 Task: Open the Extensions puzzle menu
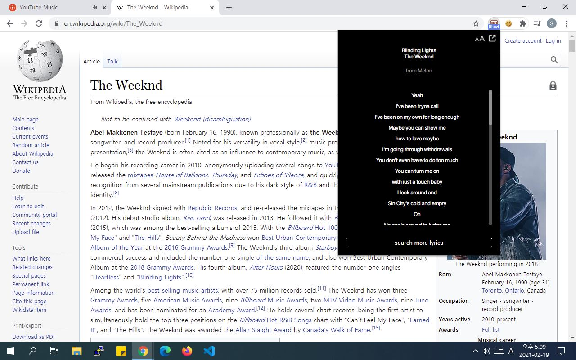(522, 23)
